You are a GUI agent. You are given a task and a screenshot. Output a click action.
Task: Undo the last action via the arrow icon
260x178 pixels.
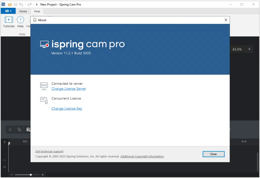[21, 5]
